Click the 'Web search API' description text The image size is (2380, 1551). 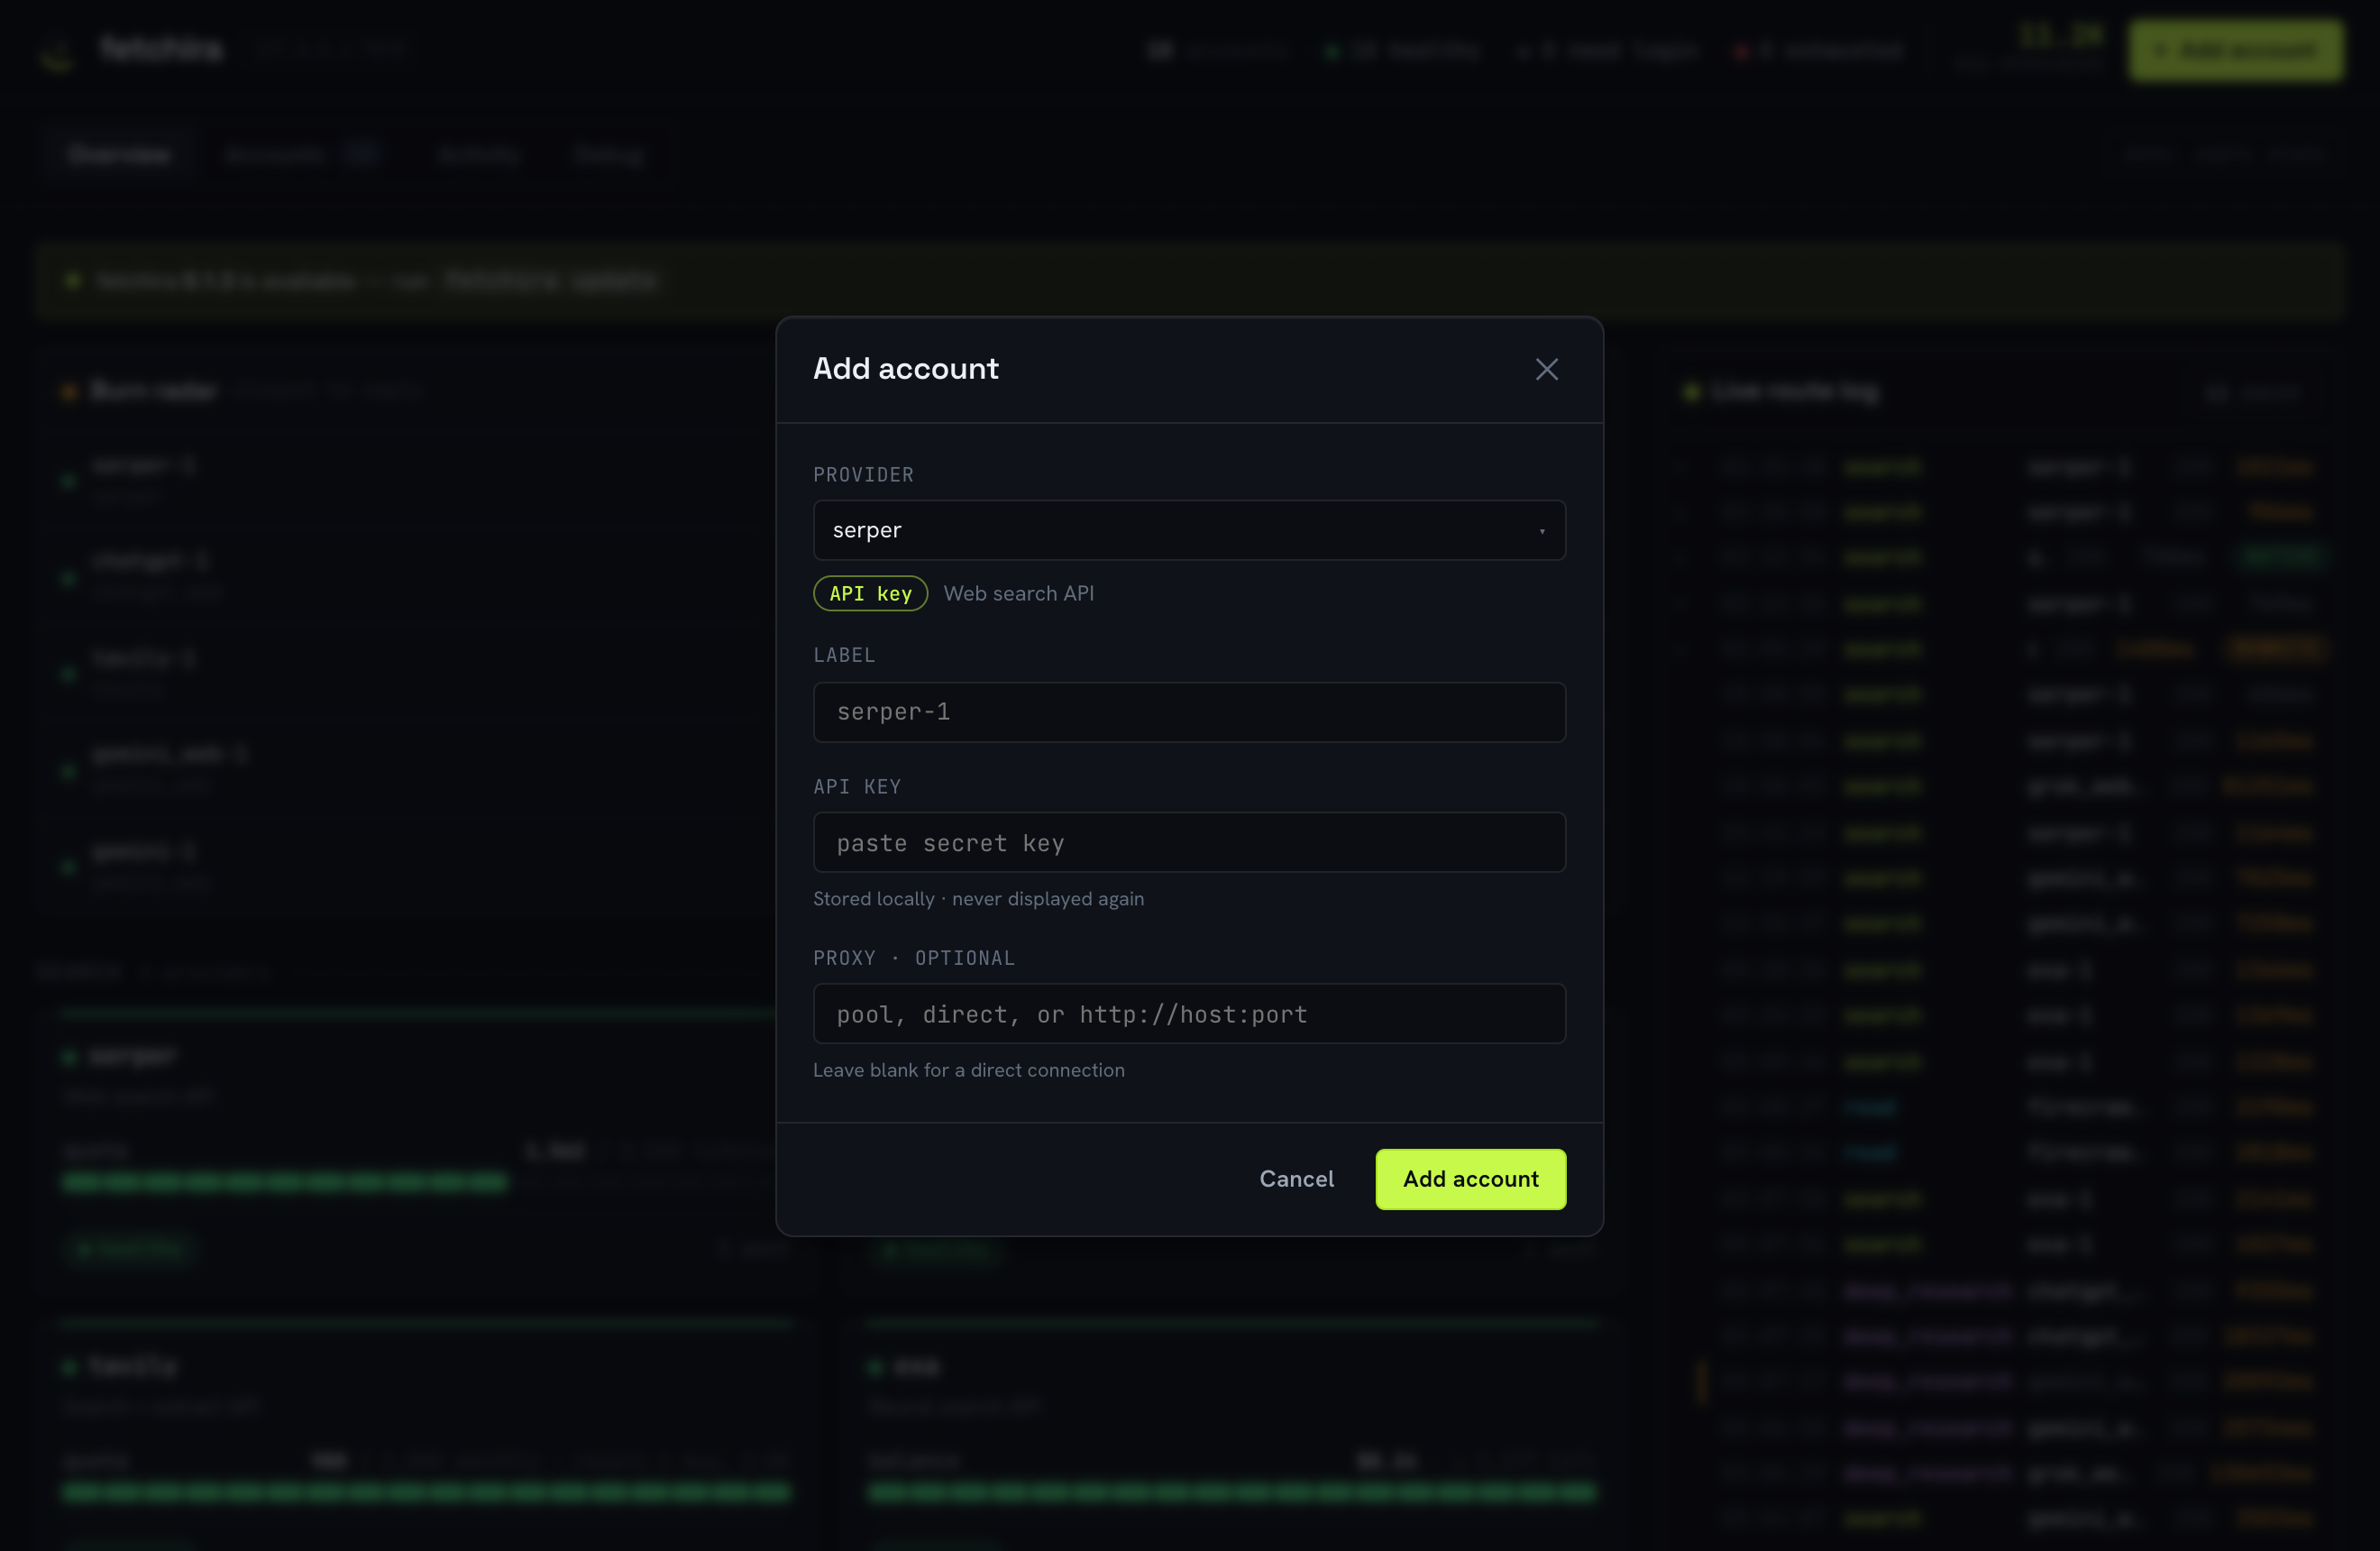[1018, 593]
